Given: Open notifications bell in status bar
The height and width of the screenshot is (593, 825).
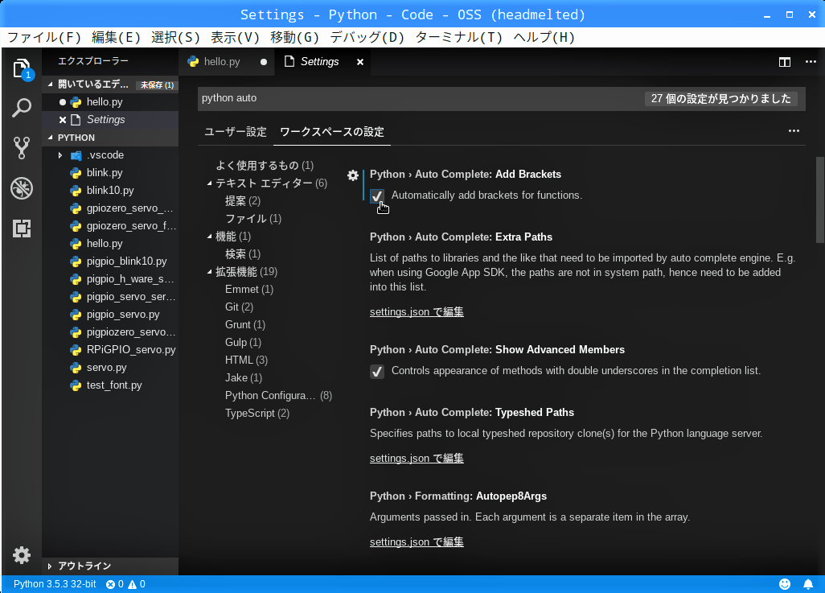Looking at the screenshot, I should pyautogui.click(x=808, y=584).
